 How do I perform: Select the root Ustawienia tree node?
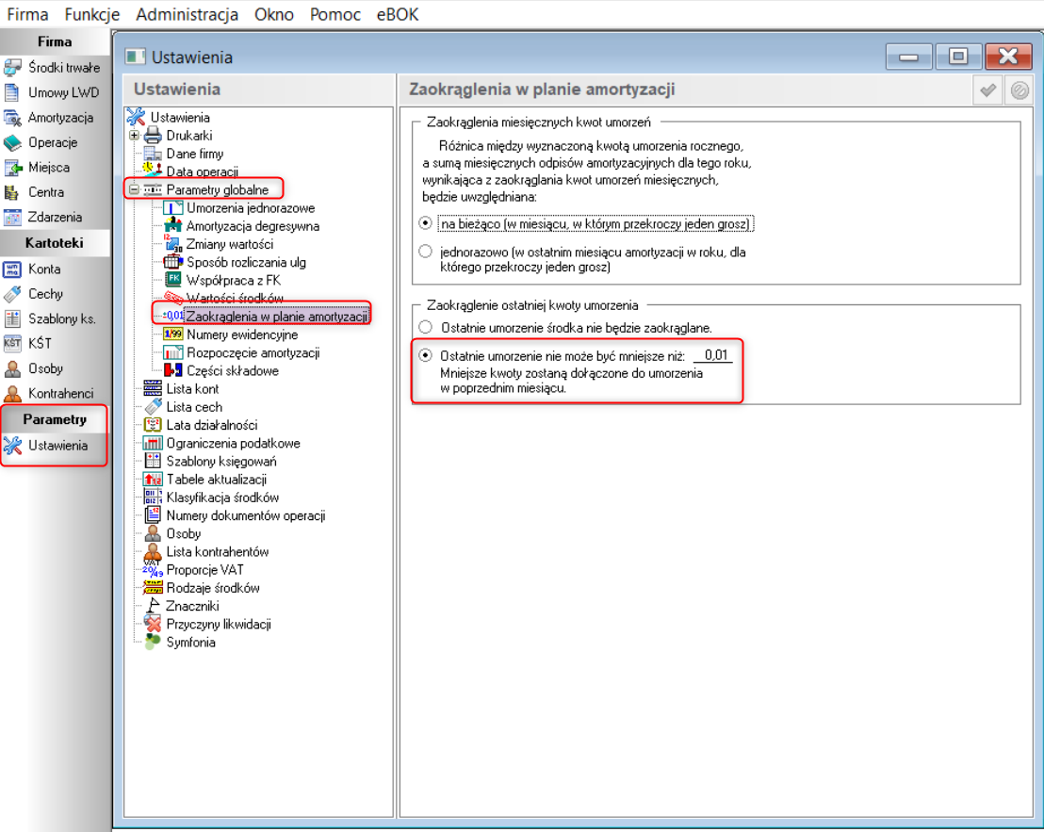(180, 117)
